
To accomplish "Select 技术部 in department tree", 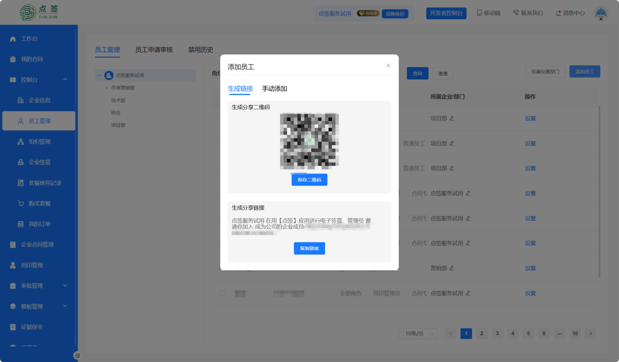I will click(x=118, y=100).
